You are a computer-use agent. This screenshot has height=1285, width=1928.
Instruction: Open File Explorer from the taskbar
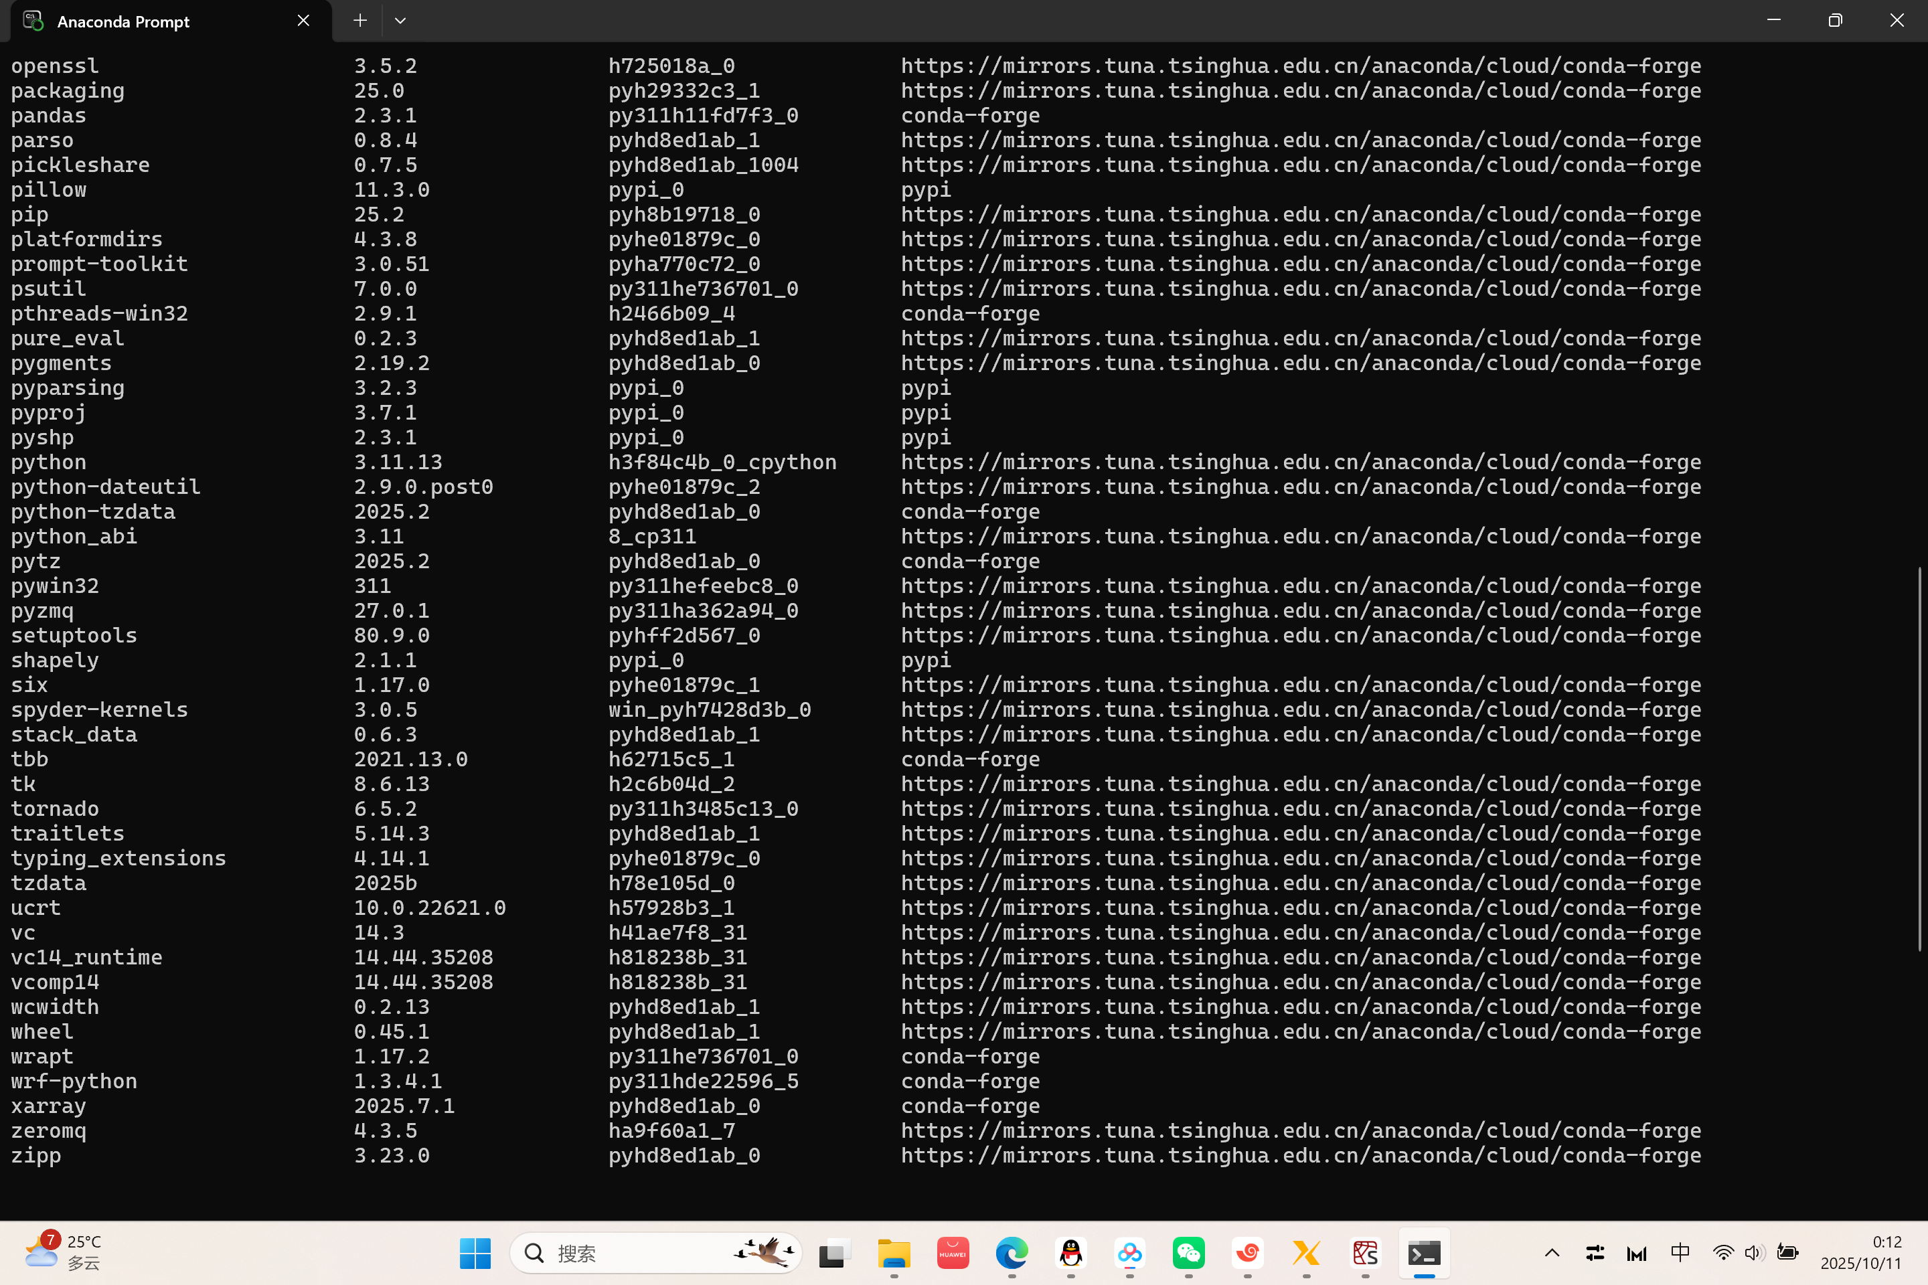tap(894, 1253)
